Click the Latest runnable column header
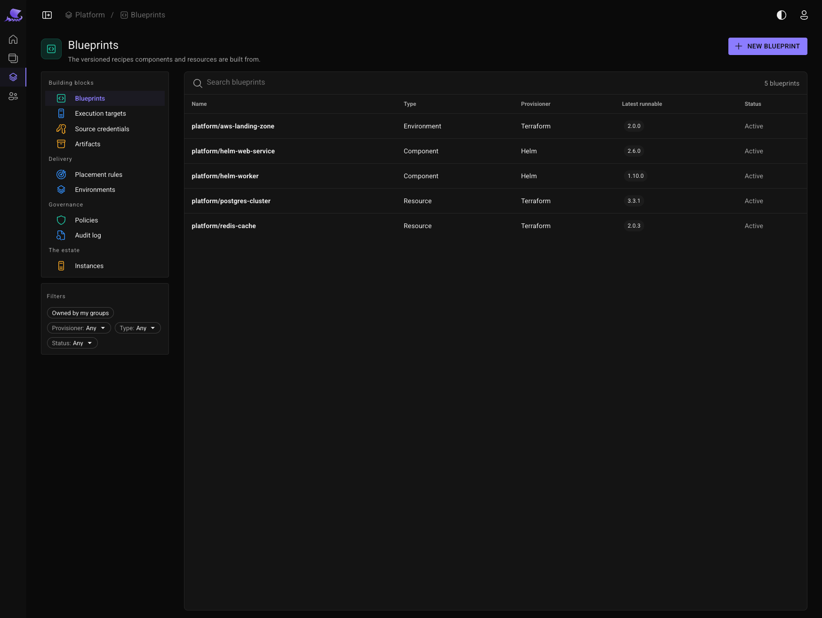Image resolution: width=822 pixels, height=618 pixels. pos(642,104)
